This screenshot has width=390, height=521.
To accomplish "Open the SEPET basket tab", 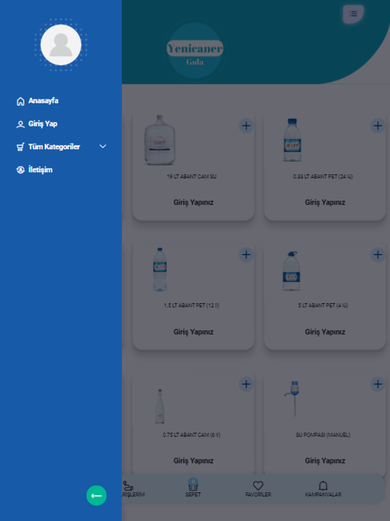I will coord(193,488).
